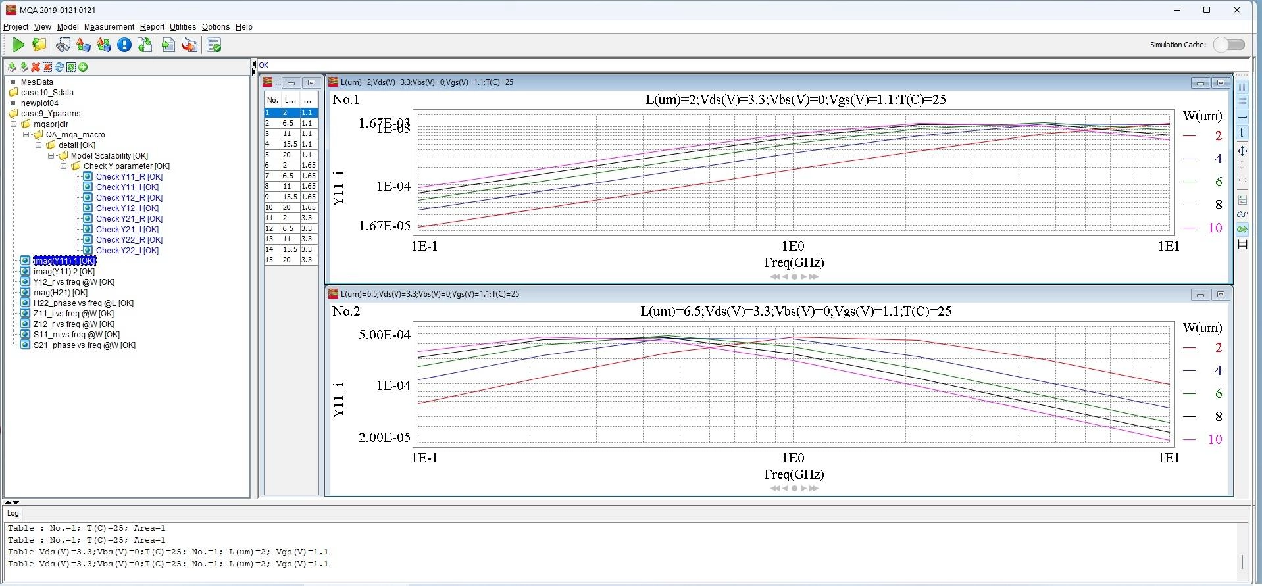
Task: Click the red X delete icon in tree toolbar
Action: tap(36, 67)
